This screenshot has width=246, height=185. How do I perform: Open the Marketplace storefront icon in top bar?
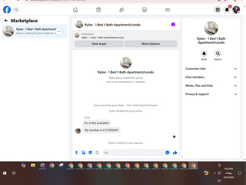click(145, 10)
